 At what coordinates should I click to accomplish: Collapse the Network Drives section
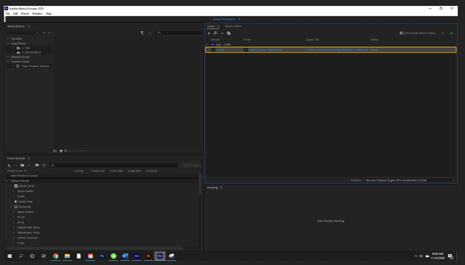tap(8, 57)
